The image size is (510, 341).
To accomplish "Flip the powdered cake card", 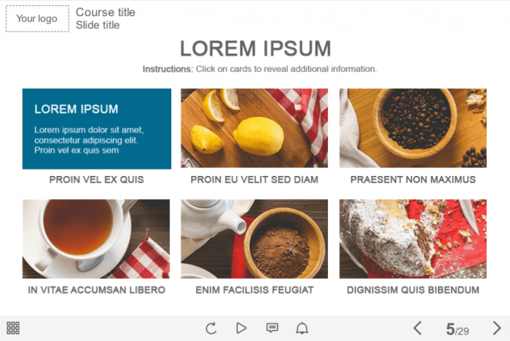I will [413, 238].
